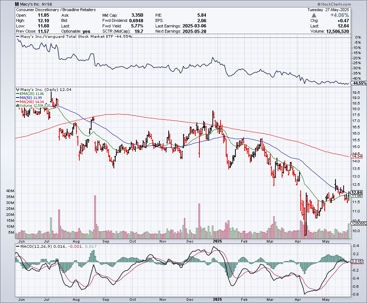Click the NYSE exchange label
This screenshot has width=367, height=303.
click(47, 4)
